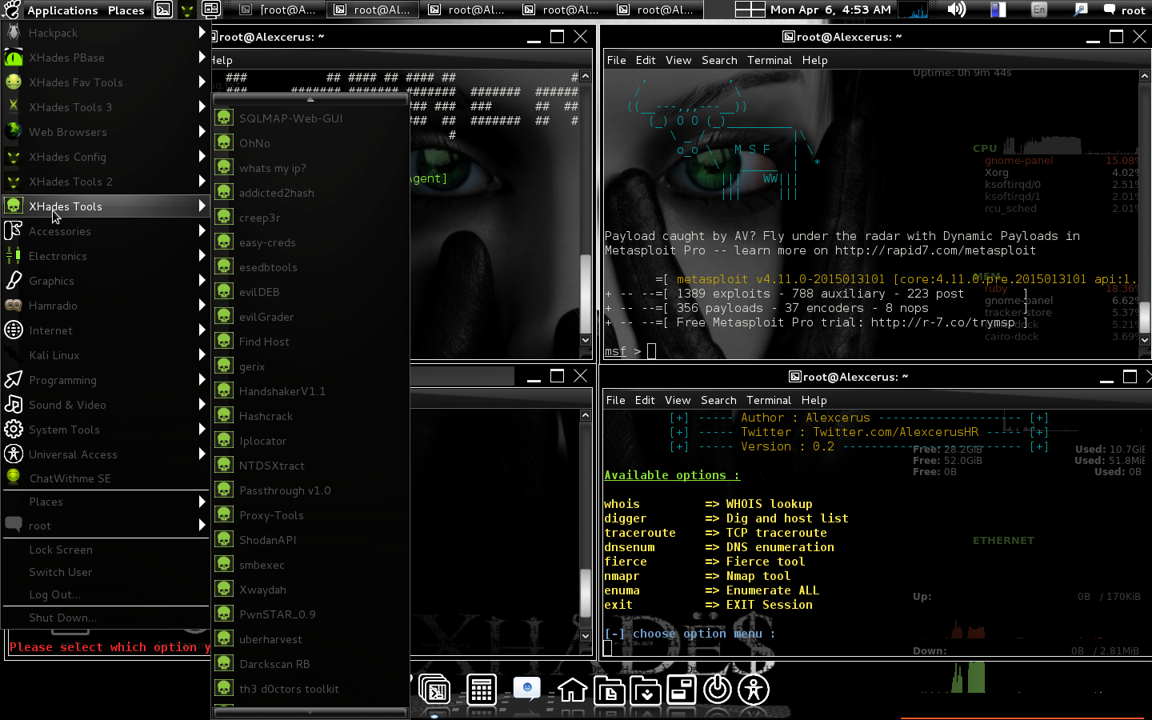Image resolution: width=1152 pixels, height=720 pixels.
Task: Open the accessibility icon in the dock
Action: click(754, 690)
